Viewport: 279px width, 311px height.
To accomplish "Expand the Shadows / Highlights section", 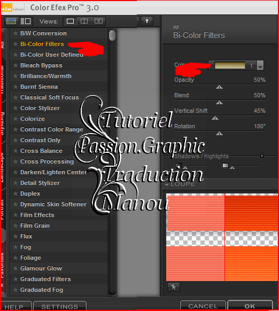I will [x=262, y=156].
